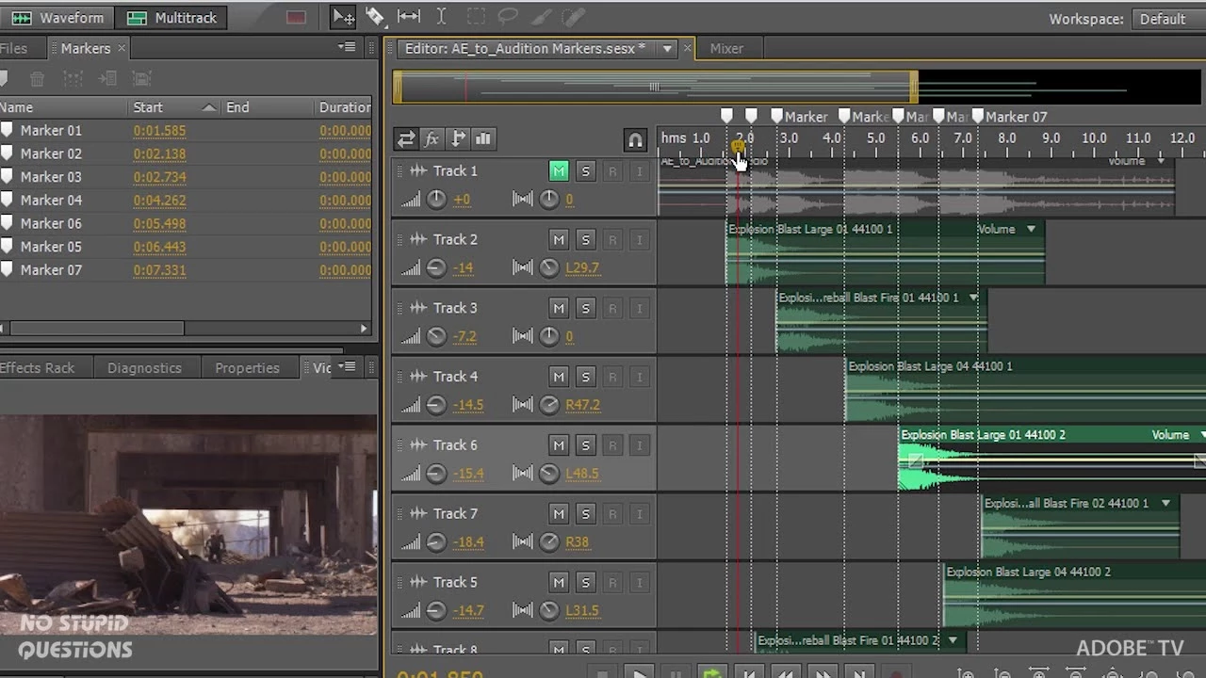Click the Inputs/Outputs arrows icon
This screenshot has height=678, width=1206.
[405, 138]
